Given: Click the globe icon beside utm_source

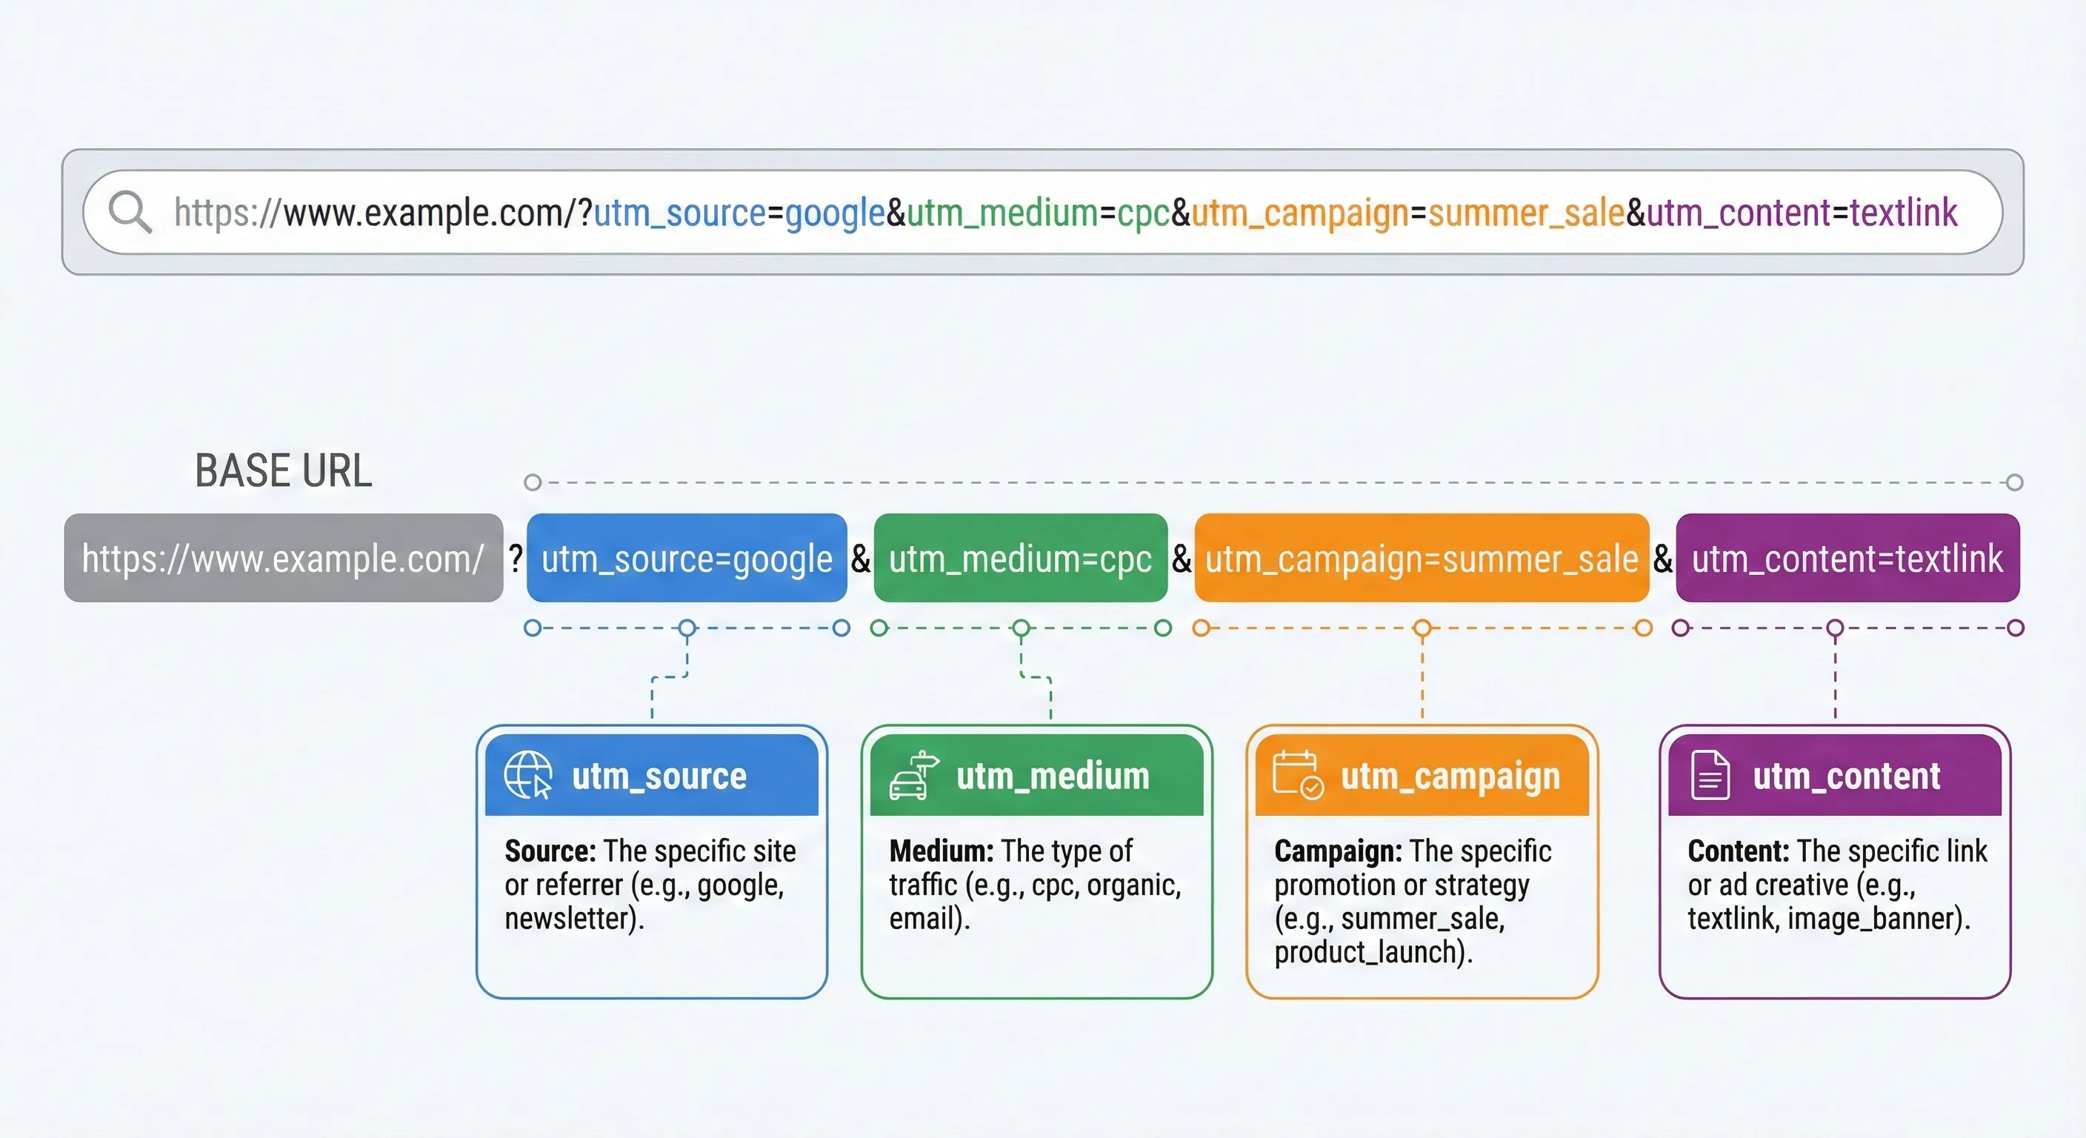Looking at the screenshot, I should coord(527,775).
